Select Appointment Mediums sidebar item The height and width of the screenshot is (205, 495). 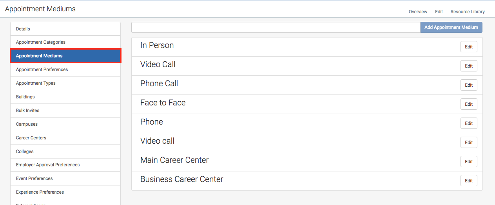pos(65,56)
